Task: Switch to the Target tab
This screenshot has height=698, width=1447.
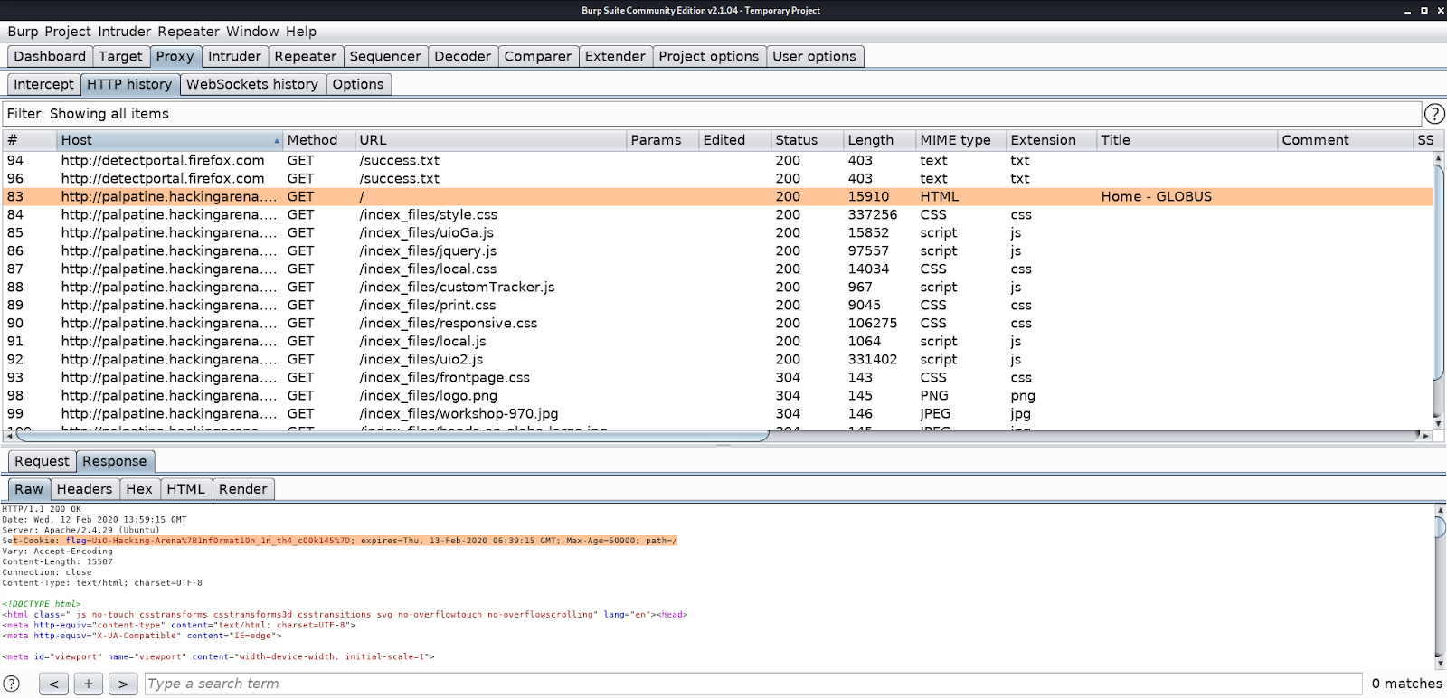Action: pyautogui.click(x=120, y=56)
